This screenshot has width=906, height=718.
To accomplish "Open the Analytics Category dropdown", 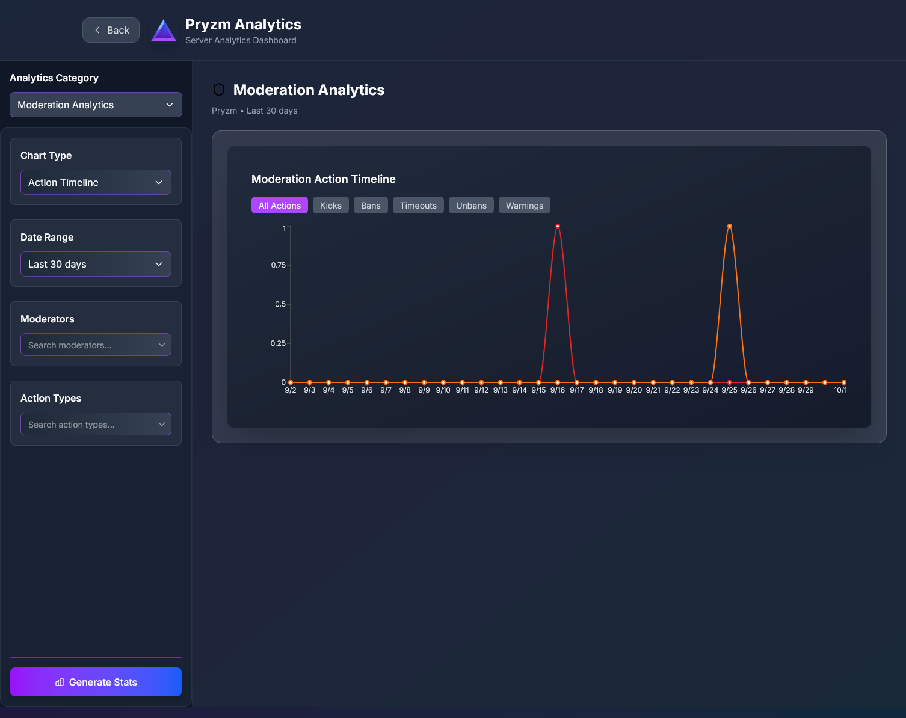I will tap(96, 105).
